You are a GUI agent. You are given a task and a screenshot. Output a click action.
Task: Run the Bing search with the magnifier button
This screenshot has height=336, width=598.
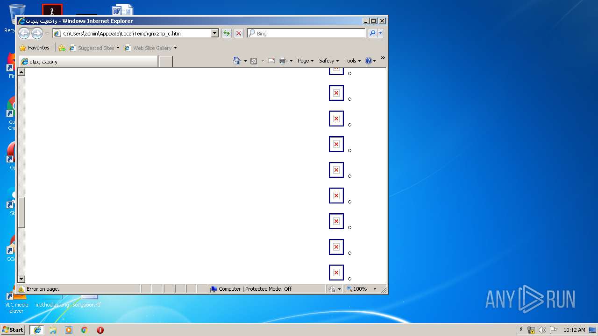(372, 33)
